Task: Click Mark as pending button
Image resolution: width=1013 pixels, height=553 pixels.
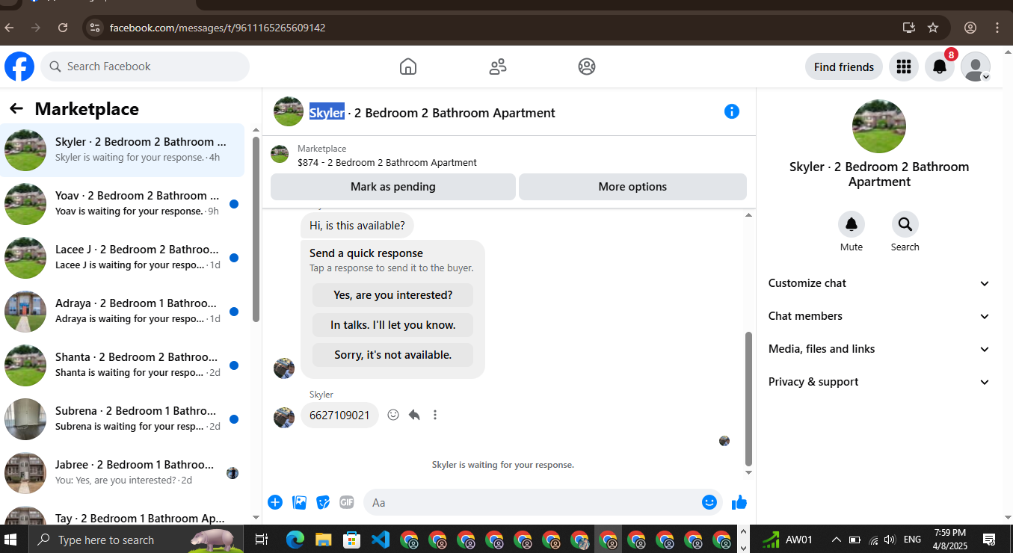Action: pos(393,187)
